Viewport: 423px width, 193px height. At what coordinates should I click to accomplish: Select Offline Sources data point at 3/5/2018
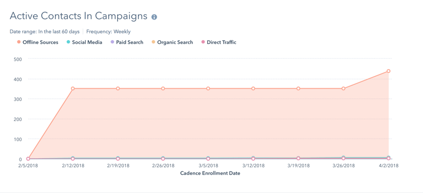click(x=208, y=88)
